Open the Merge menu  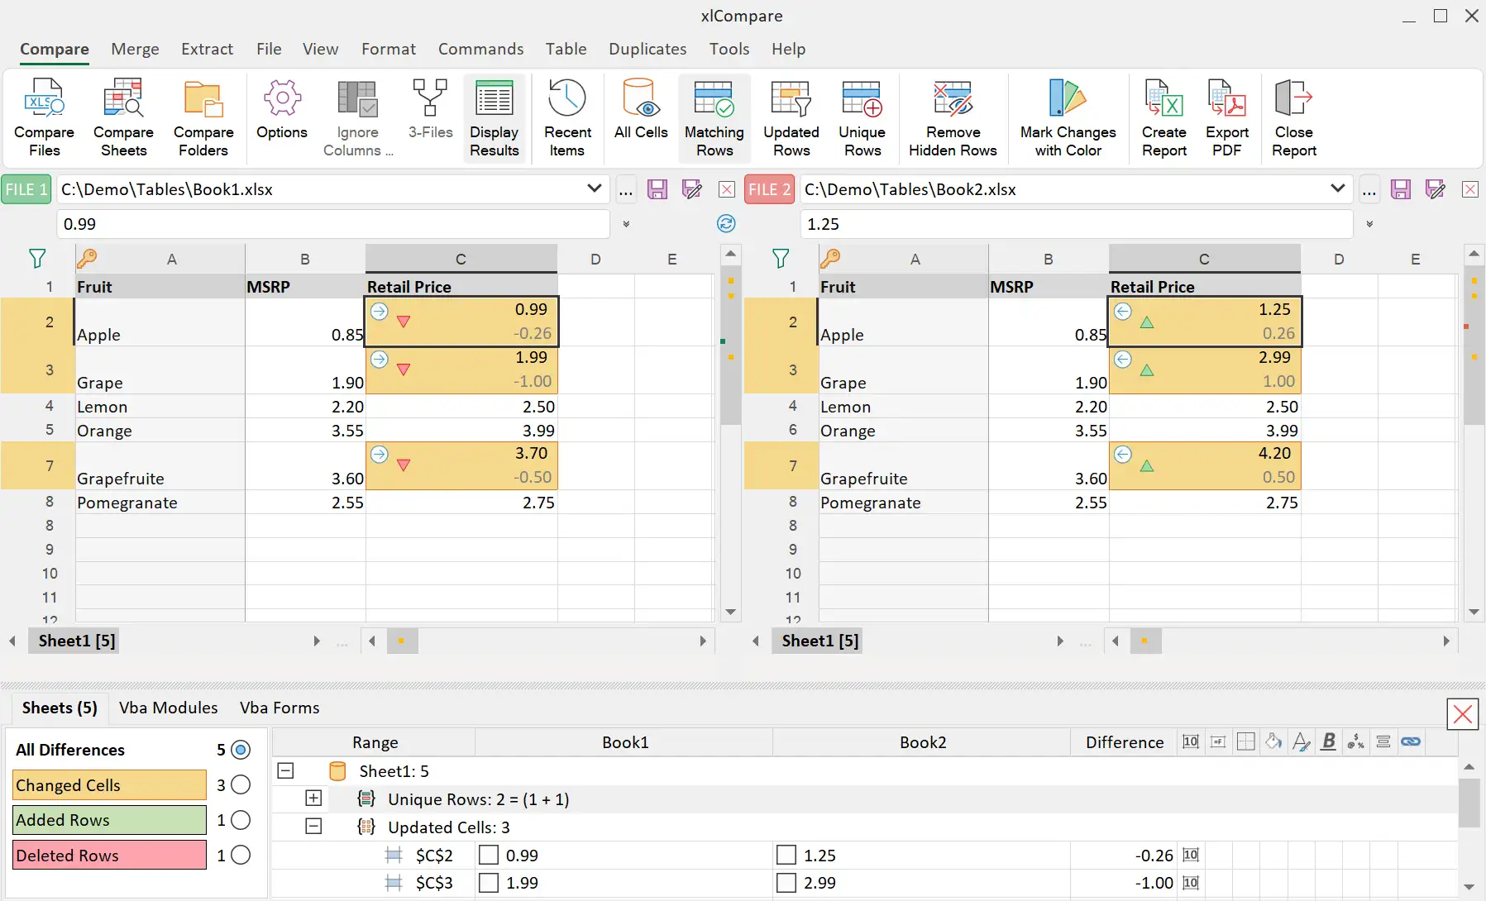pyautogui.click(x=135, y=49)
